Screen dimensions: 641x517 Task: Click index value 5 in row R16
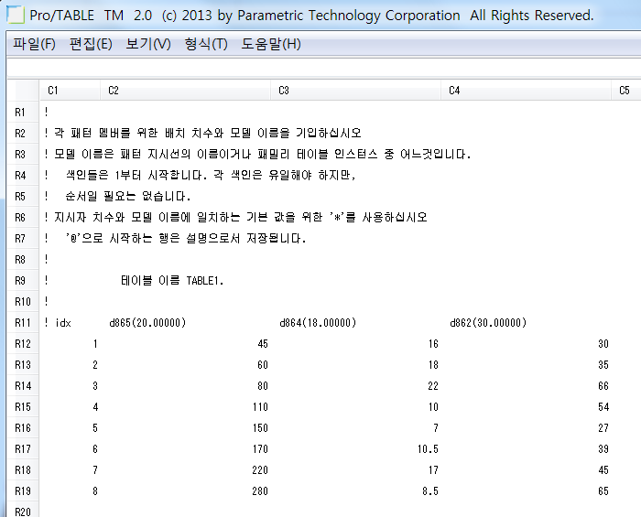(95, 428)
